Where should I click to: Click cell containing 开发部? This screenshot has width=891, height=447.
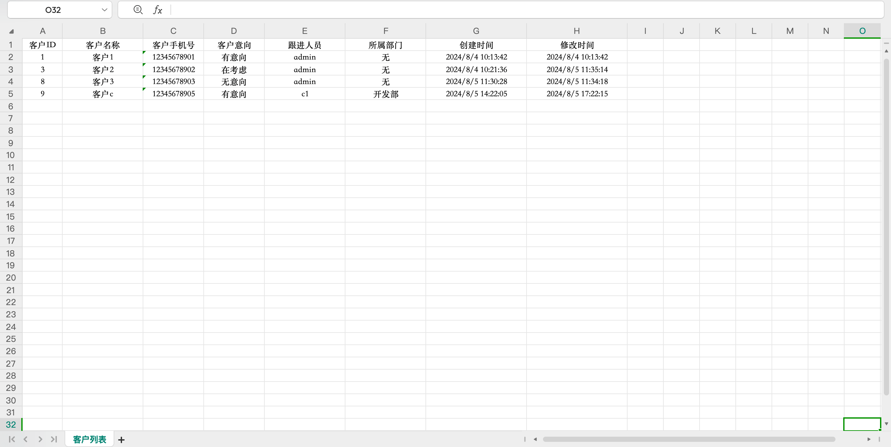pos(386,94)
